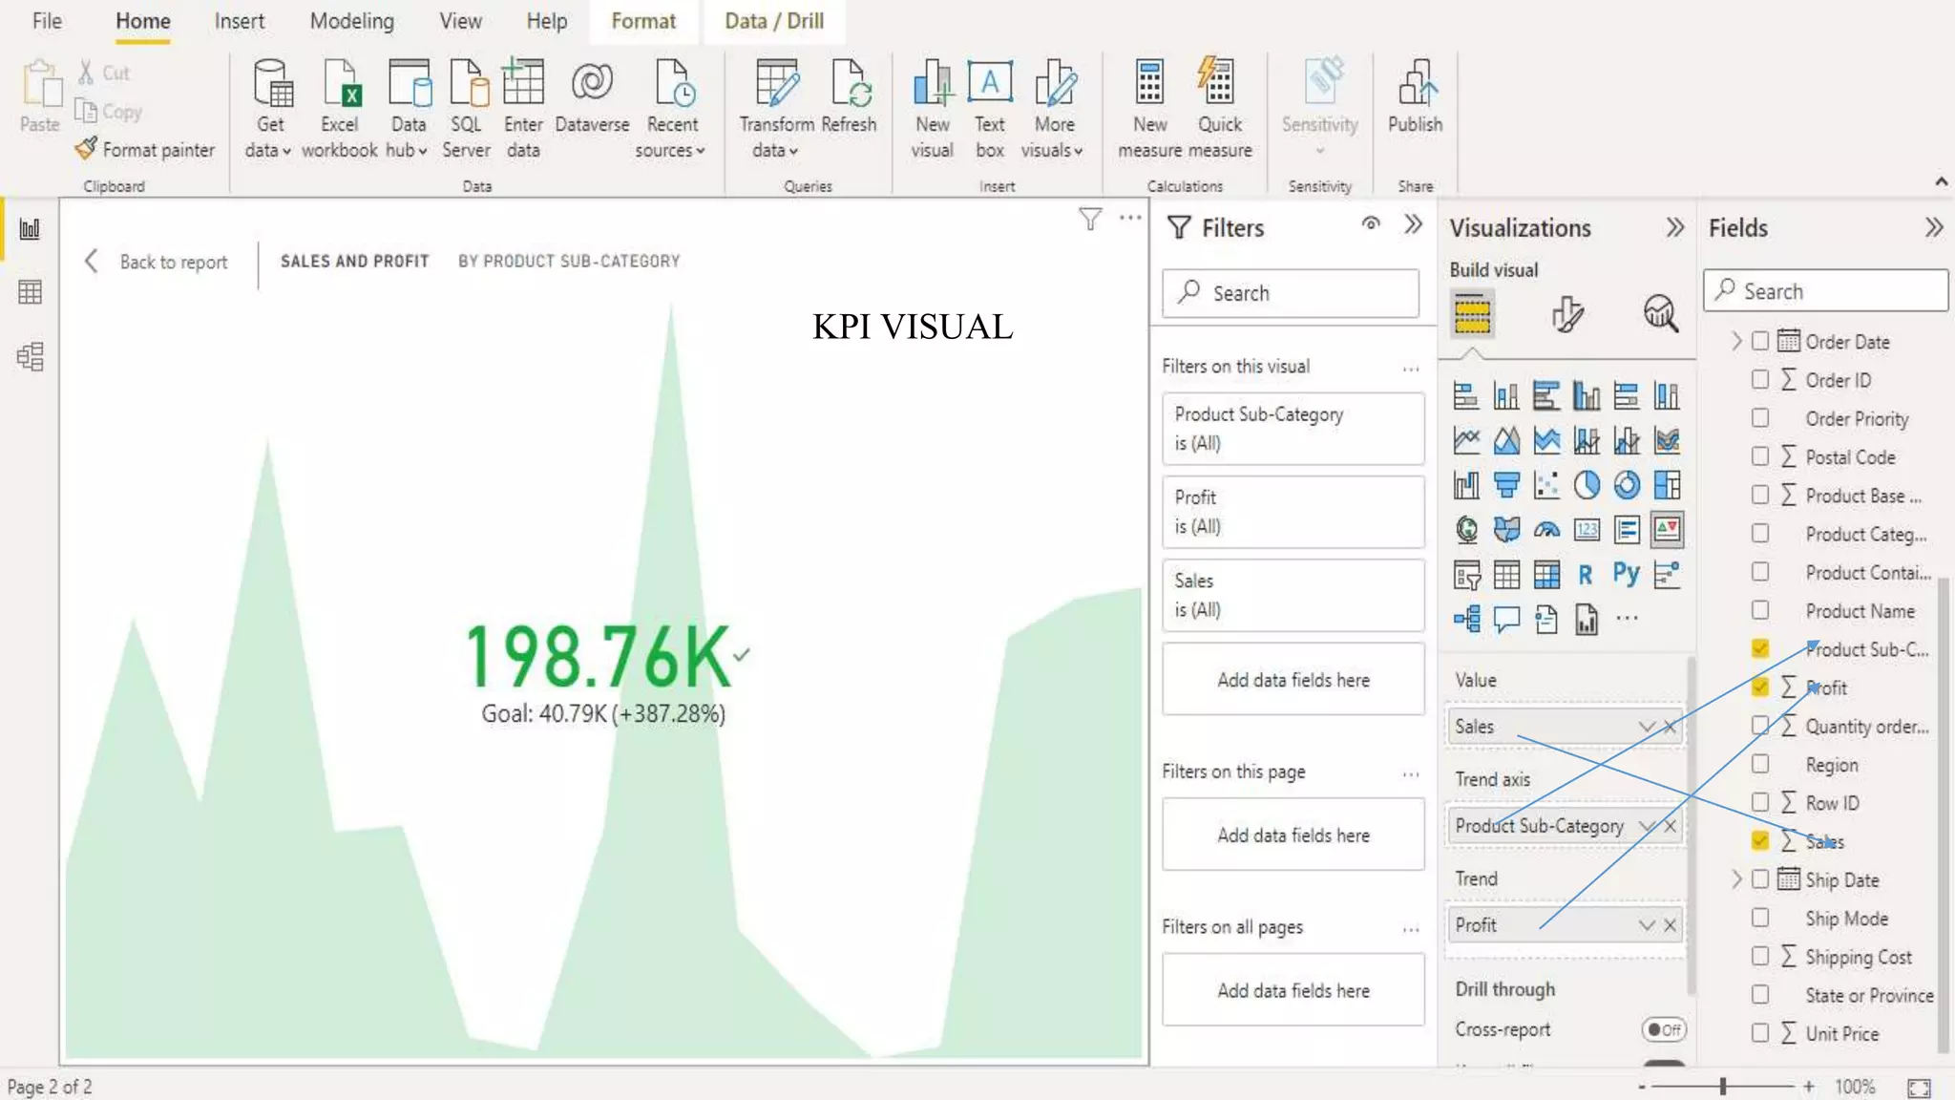This screenshot has height=1100, width=1955.
Task: Select the Funnel visual icon
Action: tap(1506, 485)
